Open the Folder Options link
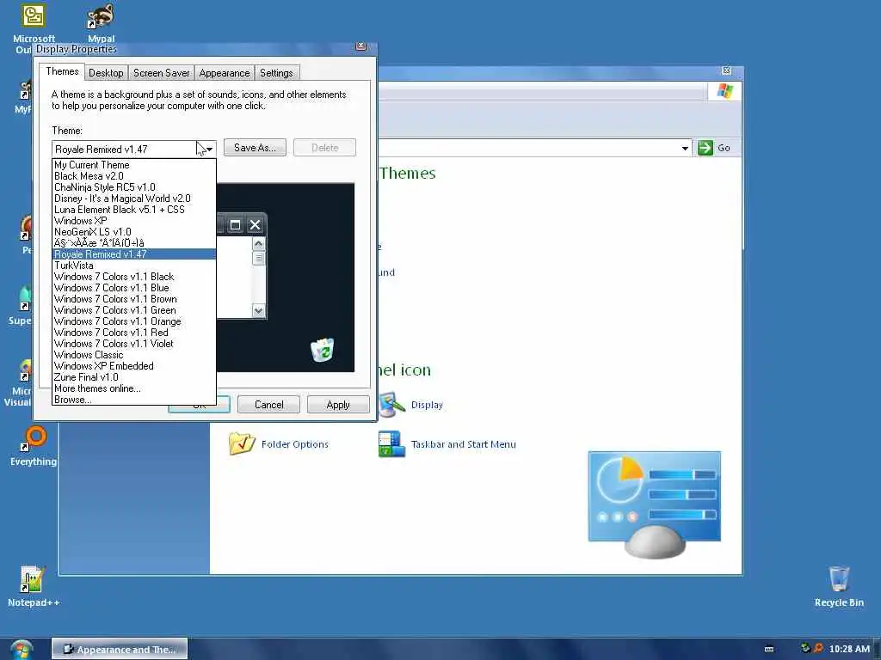This screenshot has width=881, height=660. pyautogui.click(x=295, y=444)
